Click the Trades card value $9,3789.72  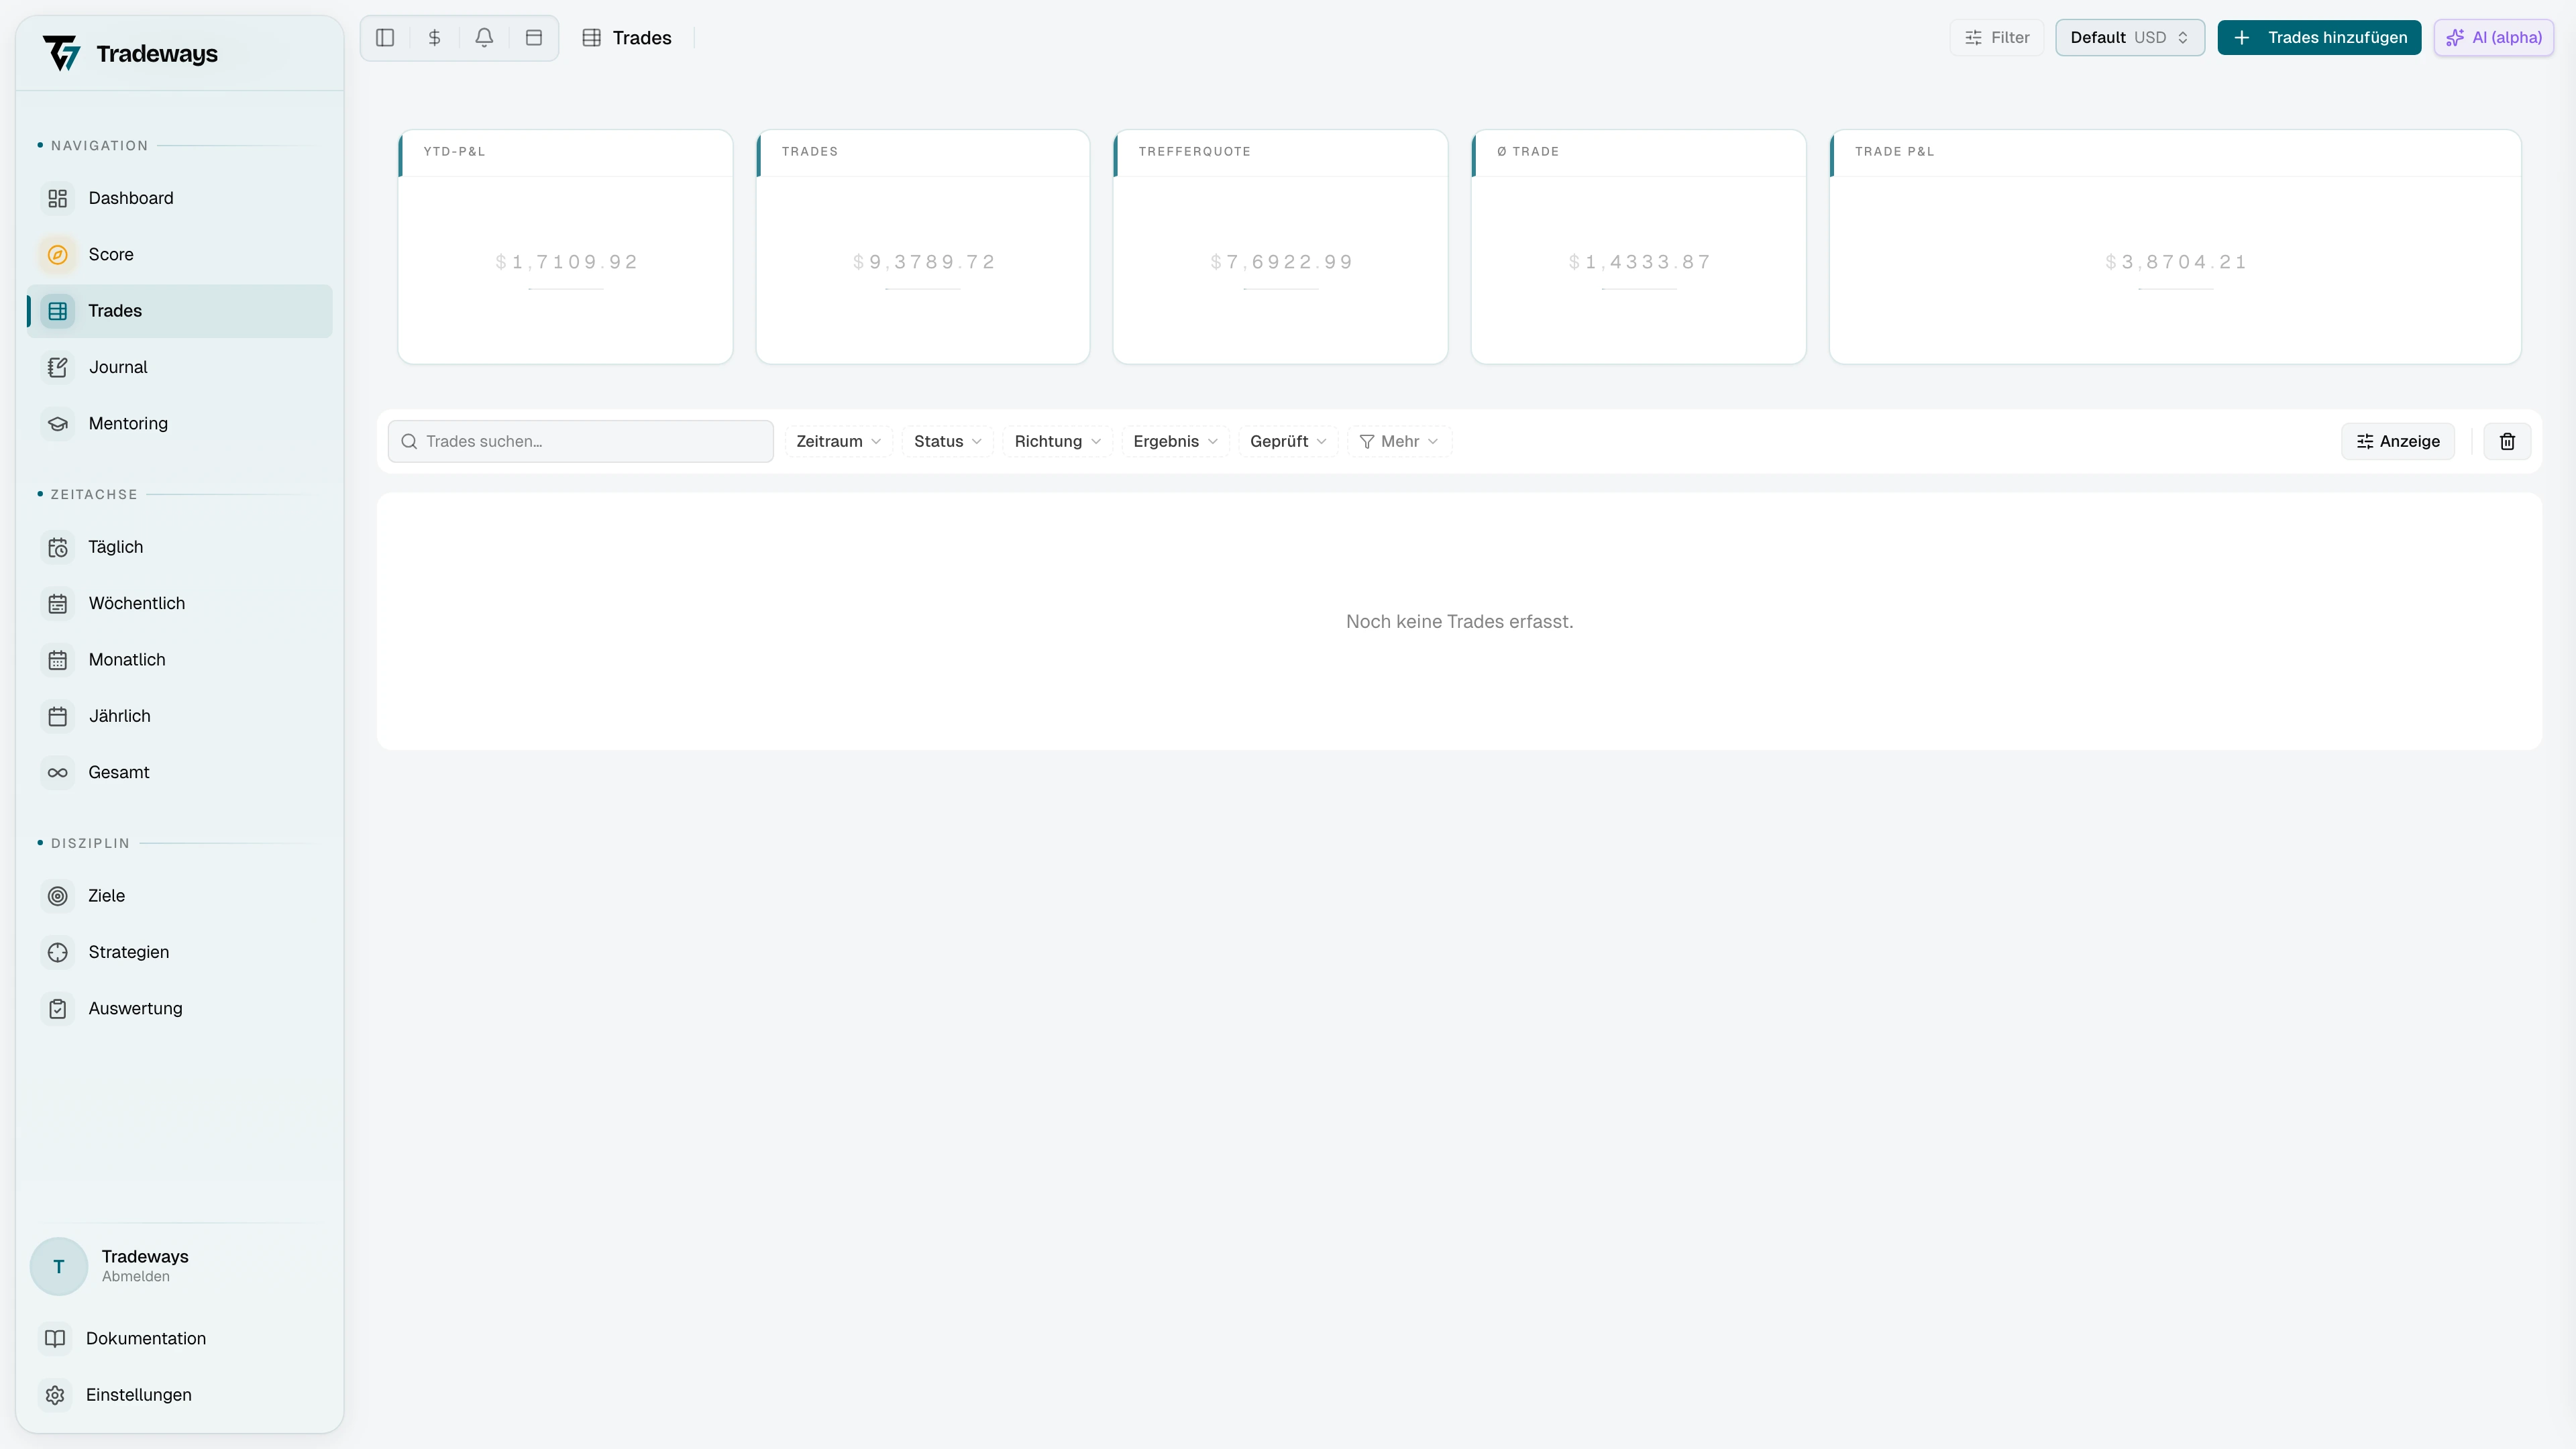tap(923, 262)
